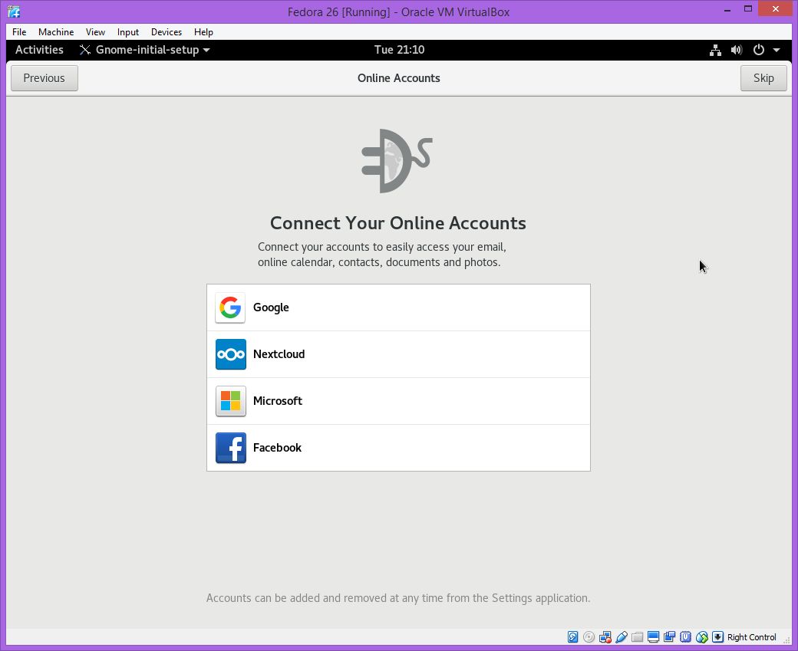Open the Machine menu
This screenshot has height=651, width=798.
coord(56,32)
